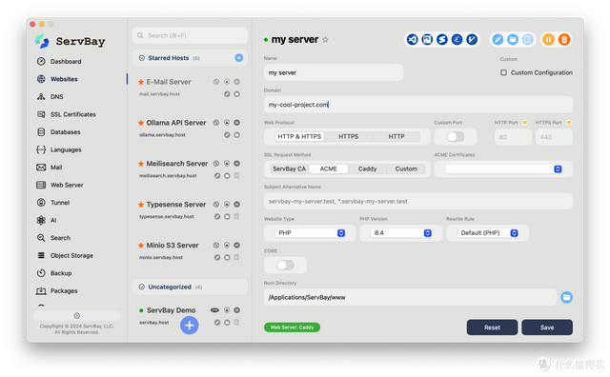The width and height of the screenshot is (610, 377).
Task: Click the orange pause server icon
Action: click(x=549, y=39)
